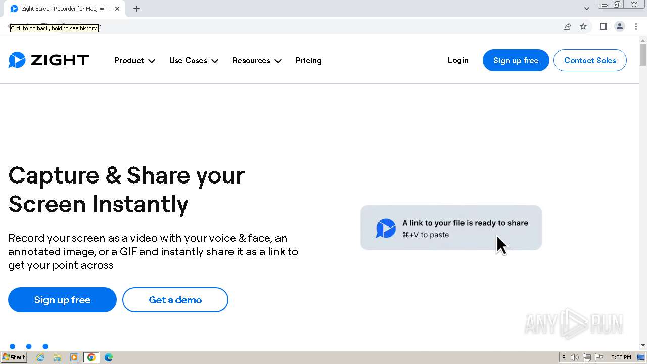647x364 pixels.
Task: Bookmark this page with the star icon
Action: point(583,27)
